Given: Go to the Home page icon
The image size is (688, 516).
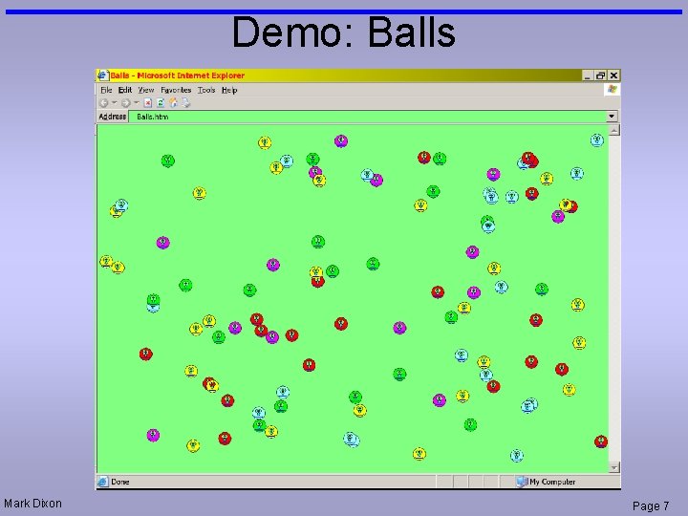Looking at the screenshot, I should (x=173, y=103).
